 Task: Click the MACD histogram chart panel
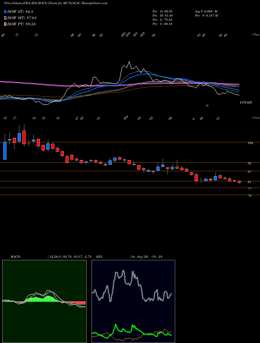point(44,301)
